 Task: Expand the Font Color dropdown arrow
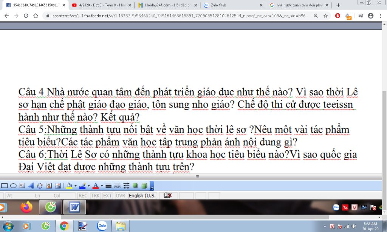(102, 186)
